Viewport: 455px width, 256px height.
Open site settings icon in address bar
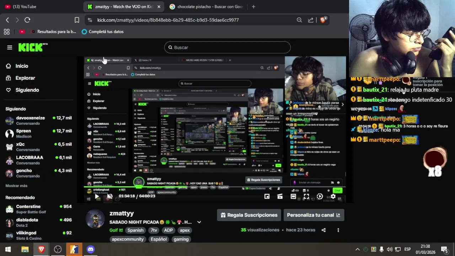[90, 20]
